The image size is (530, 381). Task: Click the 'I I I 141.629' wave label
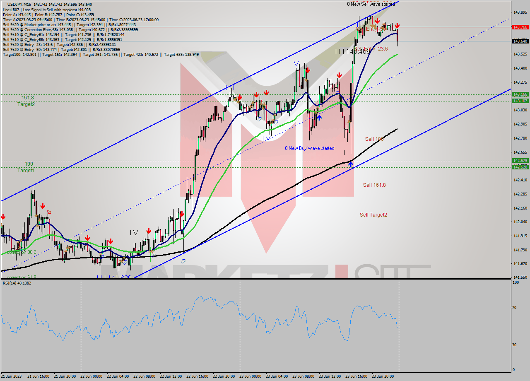[114, 277]
